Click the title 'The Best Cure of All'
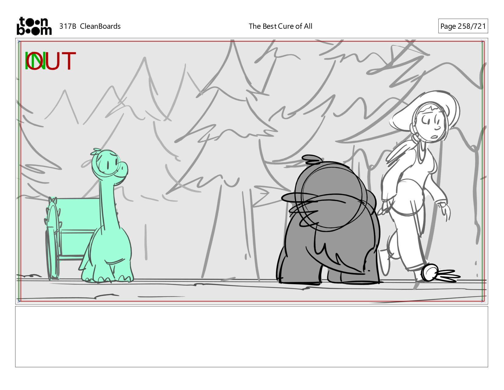 pyautogui.click(x=280, y=26)
